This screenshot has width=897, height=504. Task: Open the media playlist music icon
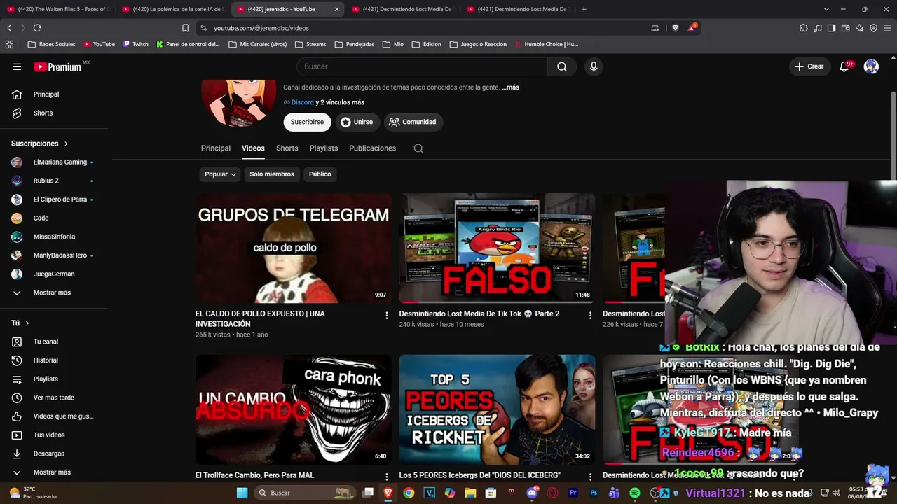pos(818,28)
